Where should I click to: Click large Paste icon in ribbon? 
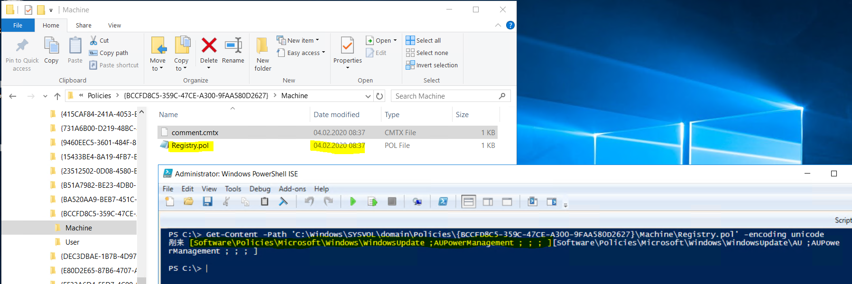pos(75,50)
